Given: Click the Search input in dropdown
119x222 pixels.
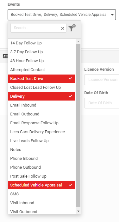Looking at the screenshot, I should [38, 28].
